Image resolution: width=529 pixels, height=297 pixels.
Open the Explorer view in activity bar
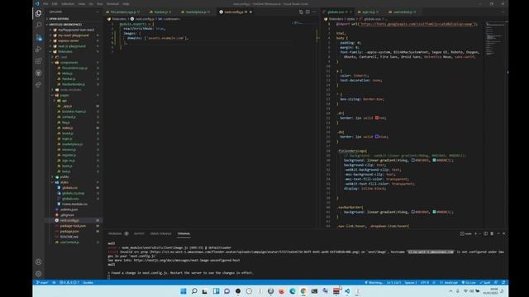click(x=39, y=13)
